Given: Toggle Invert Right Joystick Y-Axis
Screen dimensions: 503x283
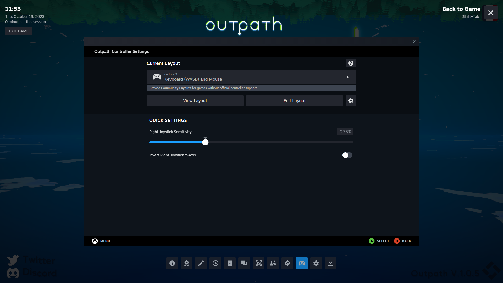Looking at the screenshot, I should click(347, 155).
